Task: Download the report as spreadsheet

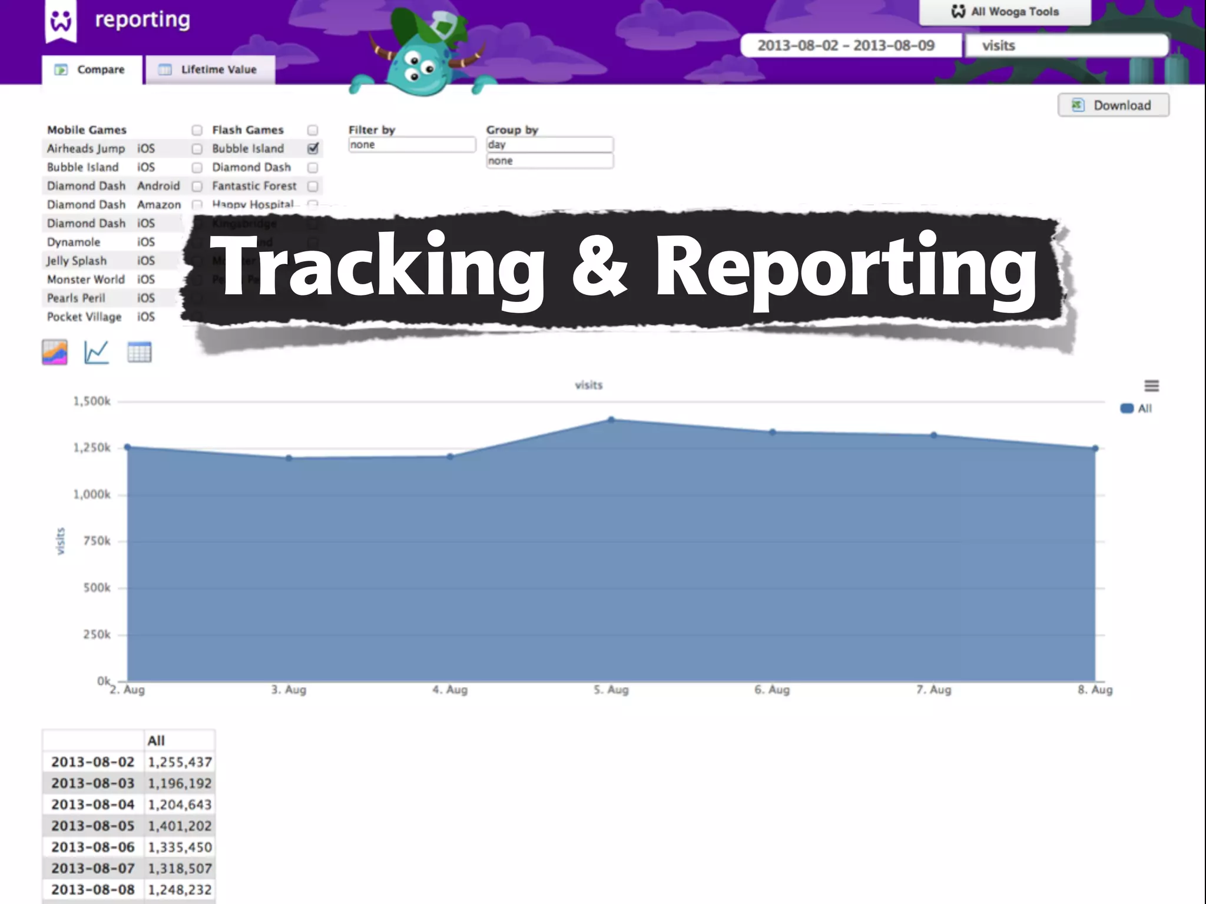Action: click(x=1113, y=105)
